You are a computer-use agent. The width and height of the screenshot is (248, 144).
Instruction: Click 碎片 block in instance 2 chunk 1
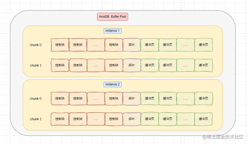click(132, 119)
